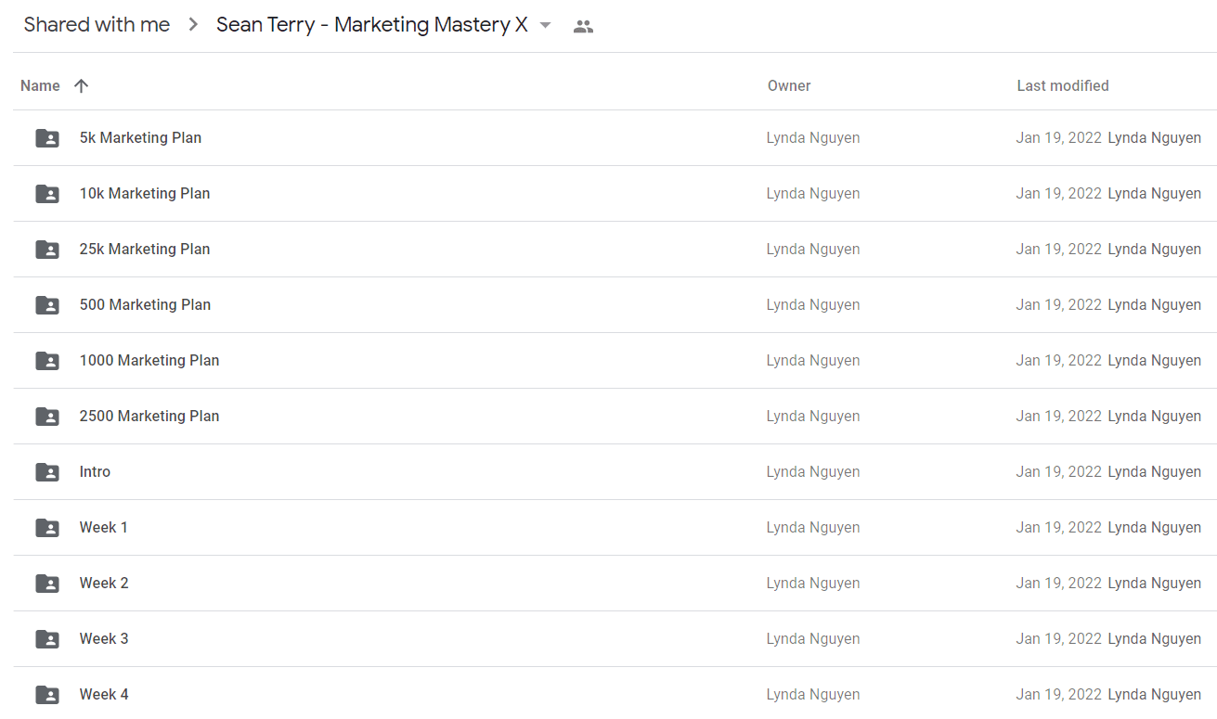Screen dimensions: 1217x719
Task: Click the Intro shared folder icon
Action: coord(47,472)
